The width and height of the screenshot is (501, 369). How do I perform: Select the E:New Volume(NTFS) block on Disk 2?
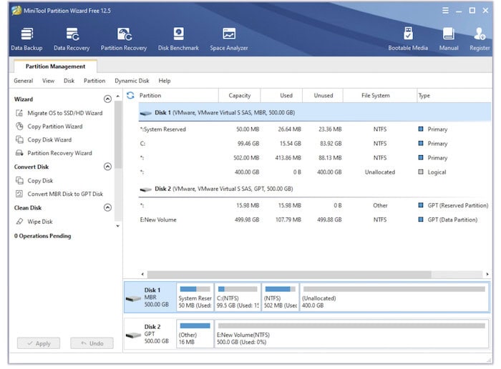coord(352,334)
